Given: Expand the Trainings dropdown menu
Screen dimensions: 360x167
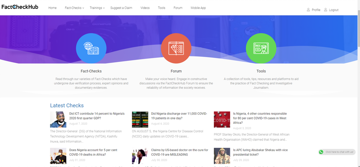Looking at the screenshot, I should tap(97, 8).
